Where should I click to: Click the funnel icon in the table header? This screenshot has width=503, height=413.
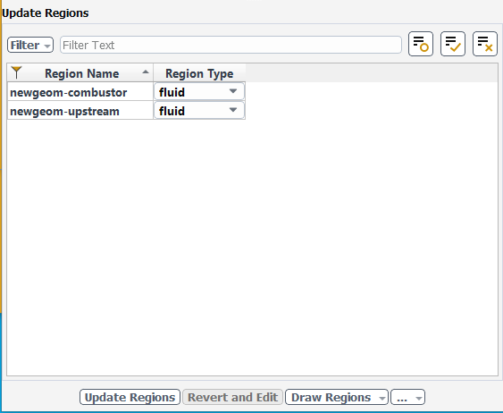coord(16,72)
